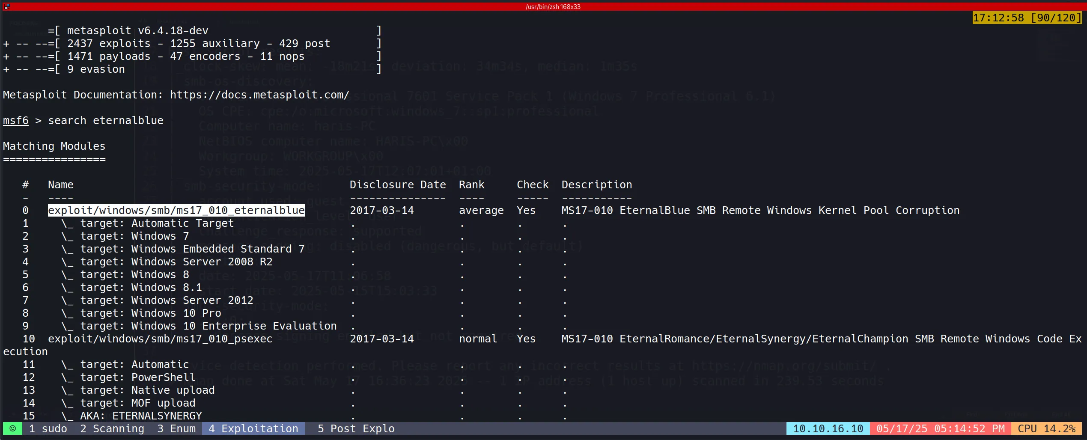Screen dimensions: 1087x440
Task: Open the docs.metasploit.com documentation link
Action: pyautogui.click(x=259, y=95)
